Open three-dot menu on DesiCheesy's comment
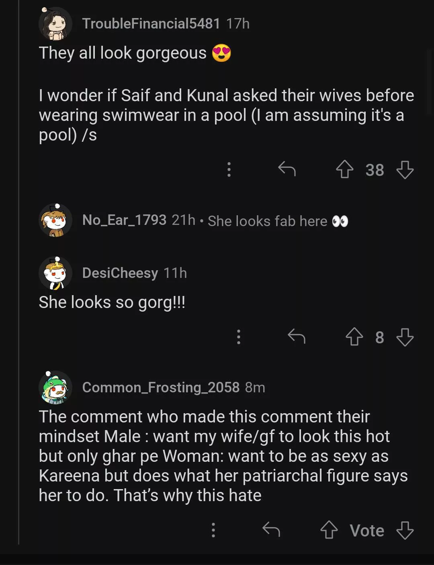 239,337
